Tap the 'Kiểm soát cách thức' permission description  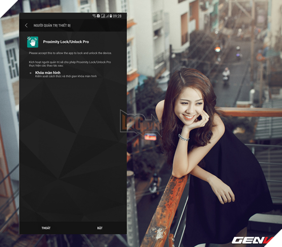[x=66, y=76]
